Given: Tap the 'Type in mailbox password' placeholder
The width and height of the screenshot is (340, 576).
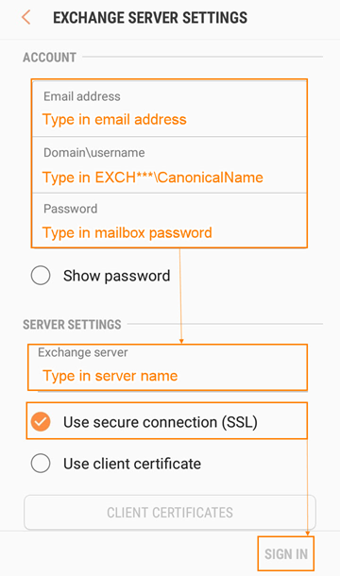Looking at the screenshot, I should click(127, 233).
